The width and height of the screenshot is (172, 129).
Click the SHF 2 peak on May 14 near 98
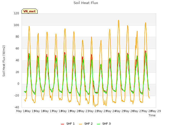(x=29, y=26)
